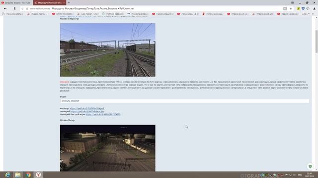Screen dimensions: 318x178
Task: Click the page vertical scrollbar thumb
Action: [317, 42]
